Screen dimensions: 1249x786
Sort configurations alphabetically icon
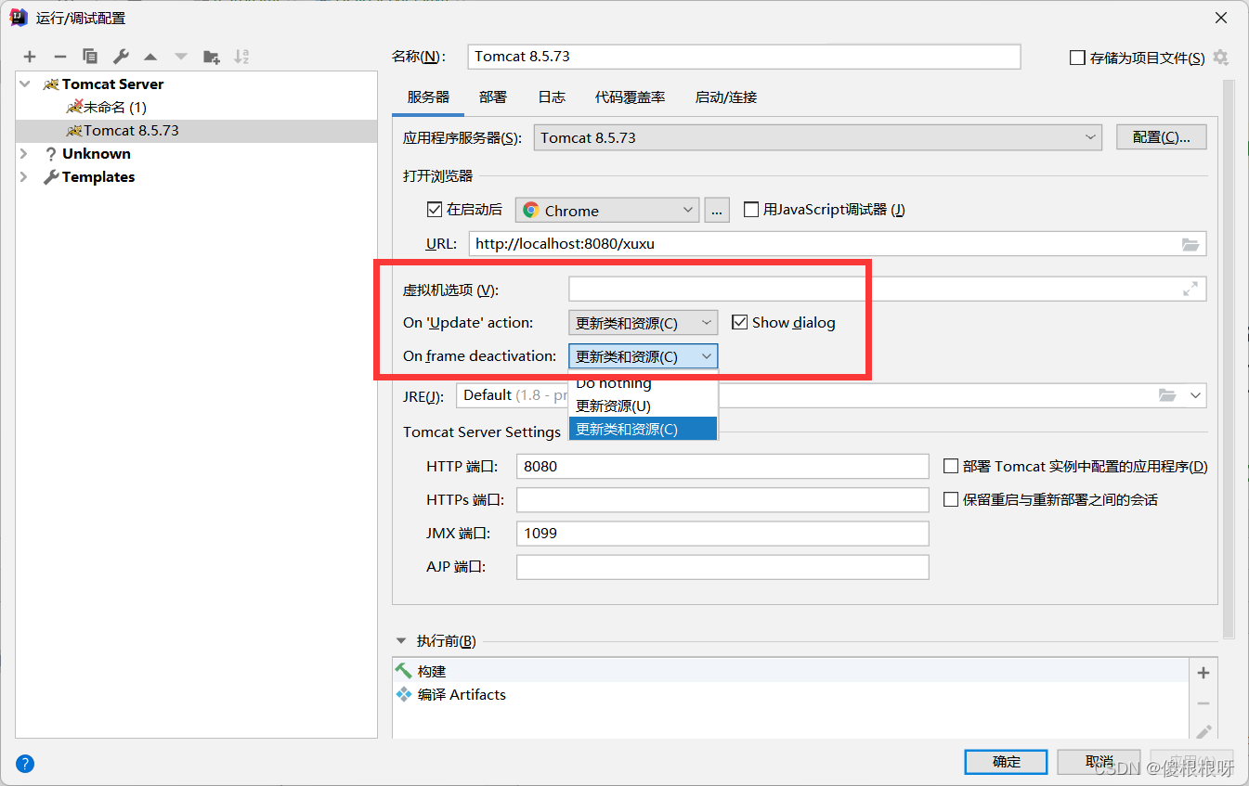(241, 57)
